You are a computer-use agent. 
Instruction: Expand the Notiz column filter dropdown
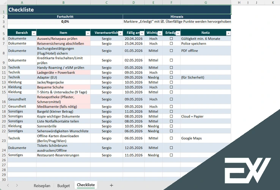click(228, 33)
